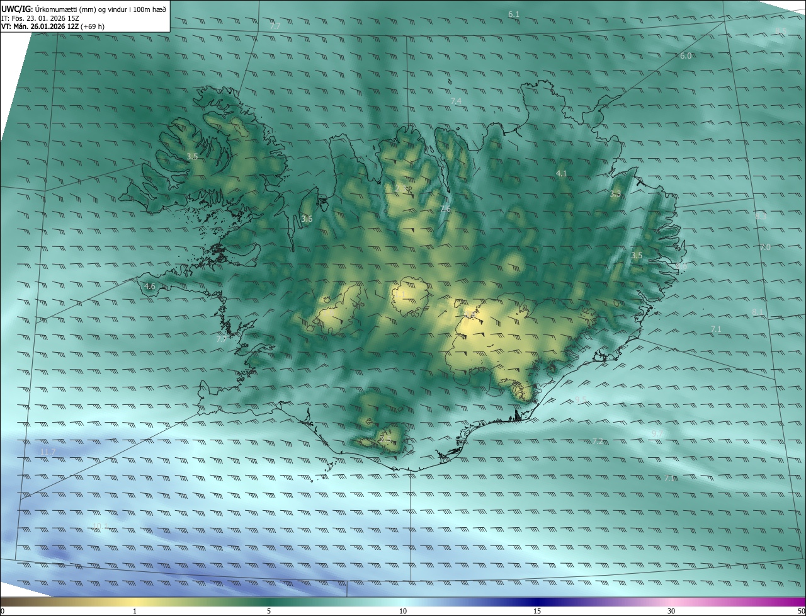The width and height of the screenshot is (806, 616).
Task: Click the 7.2 value south of Iceland
Action: tap(598, 442)
